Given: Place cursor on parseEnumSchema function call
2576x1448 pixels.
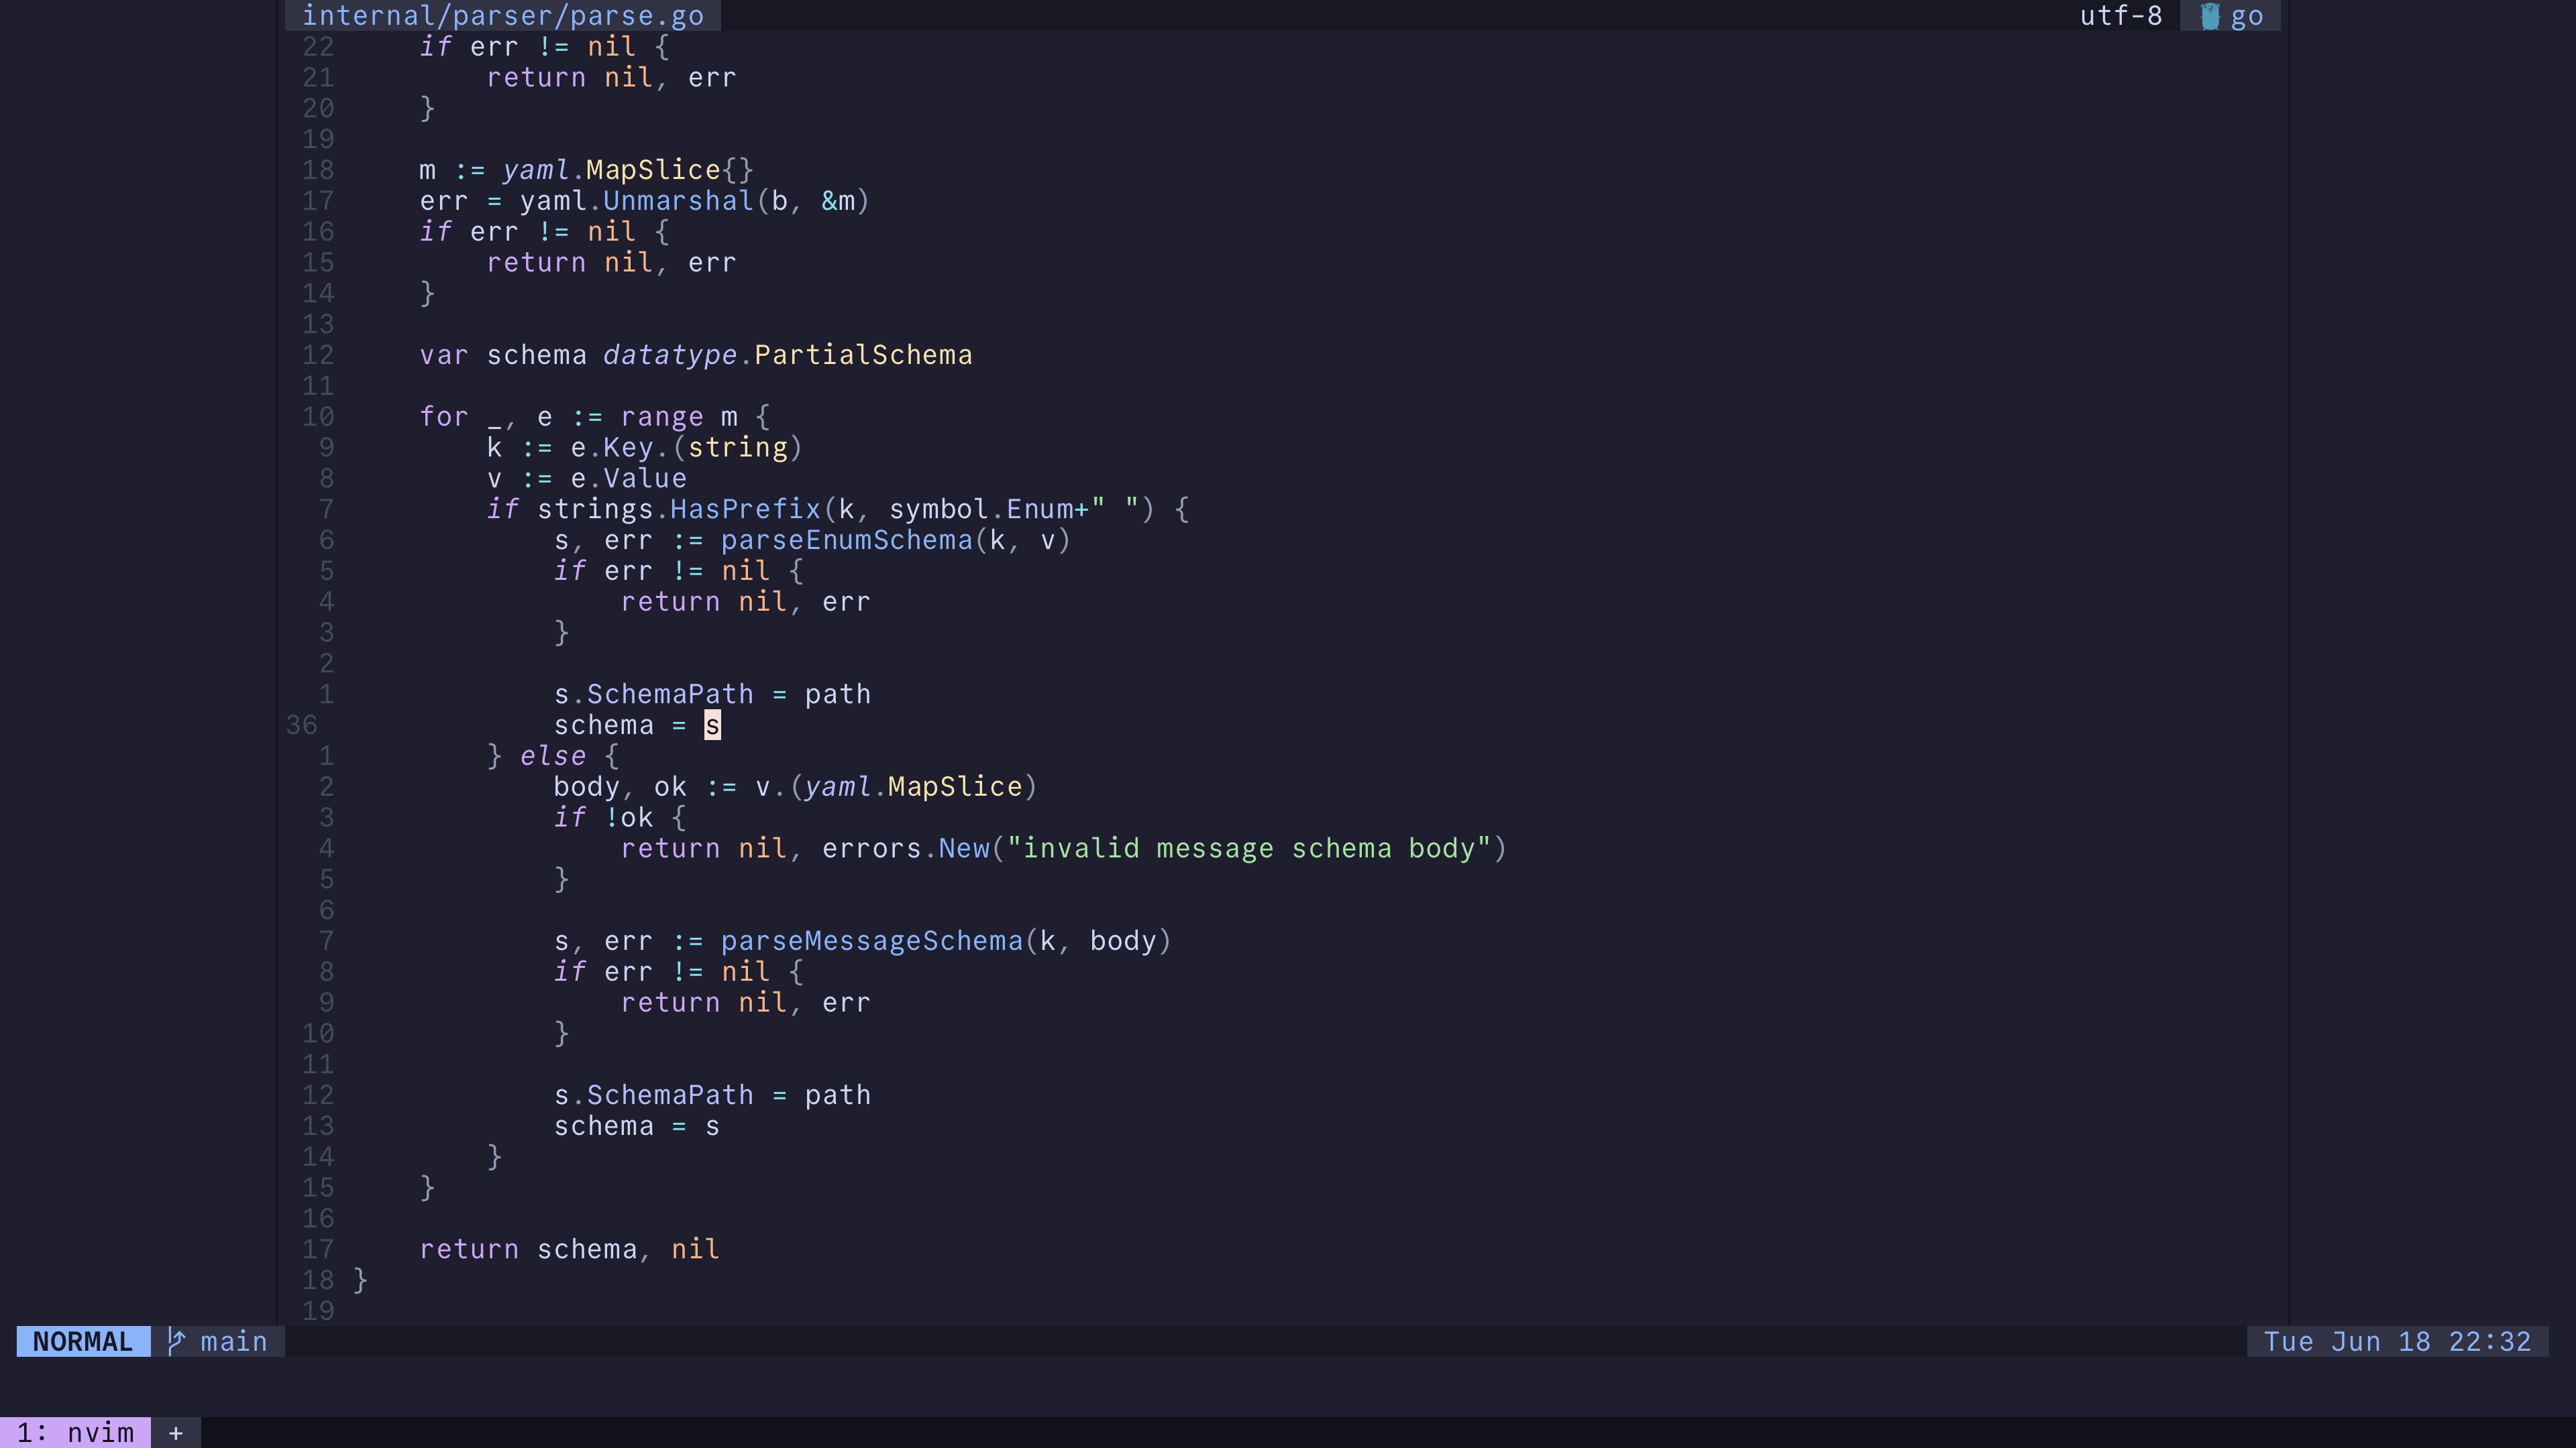Looking at the screenshot, I should (846, 540).
